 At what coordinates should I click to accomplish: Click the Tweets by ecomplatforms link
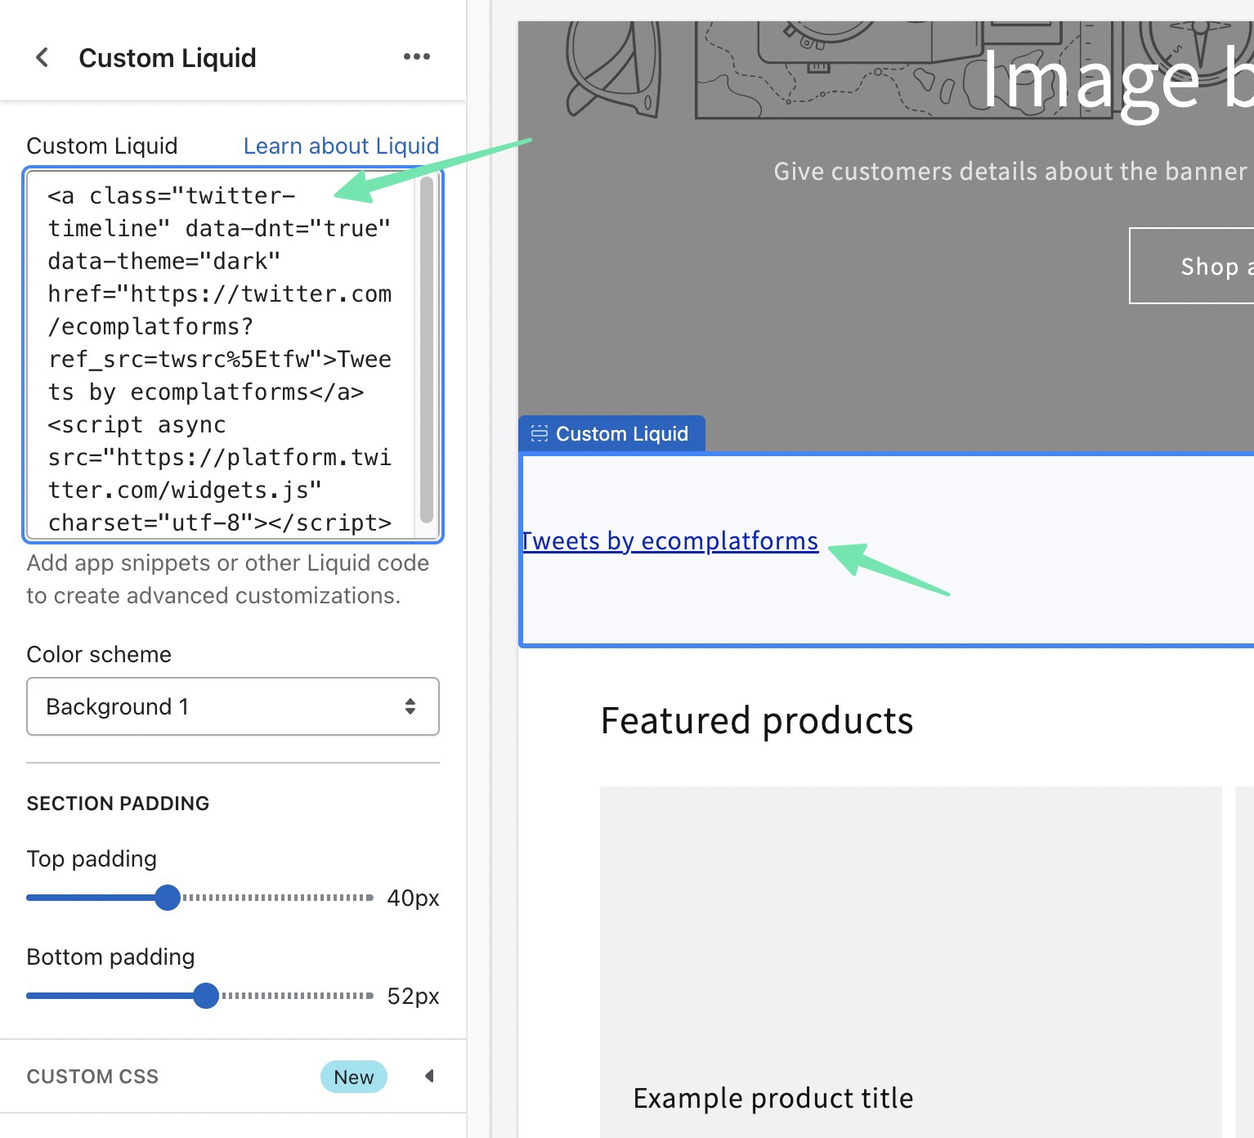point(670,541)
